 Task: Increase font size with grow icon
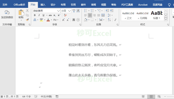[63, 20]
